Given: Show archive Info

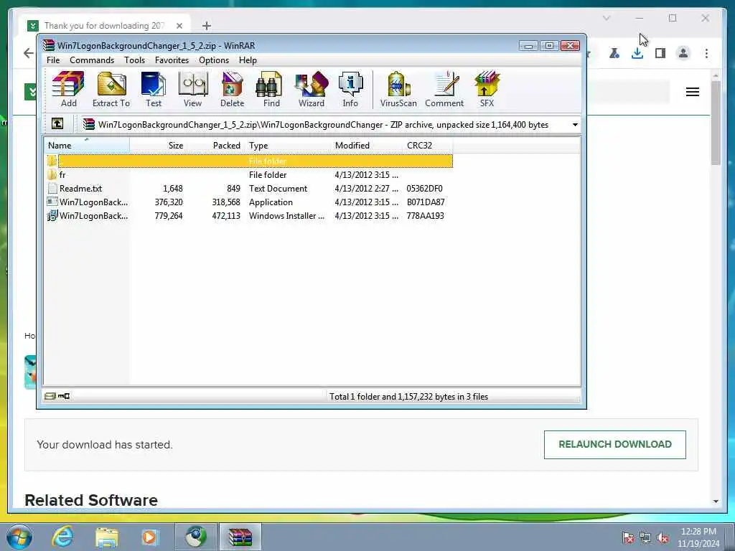Looking at the screenshot, I should 350,90.
